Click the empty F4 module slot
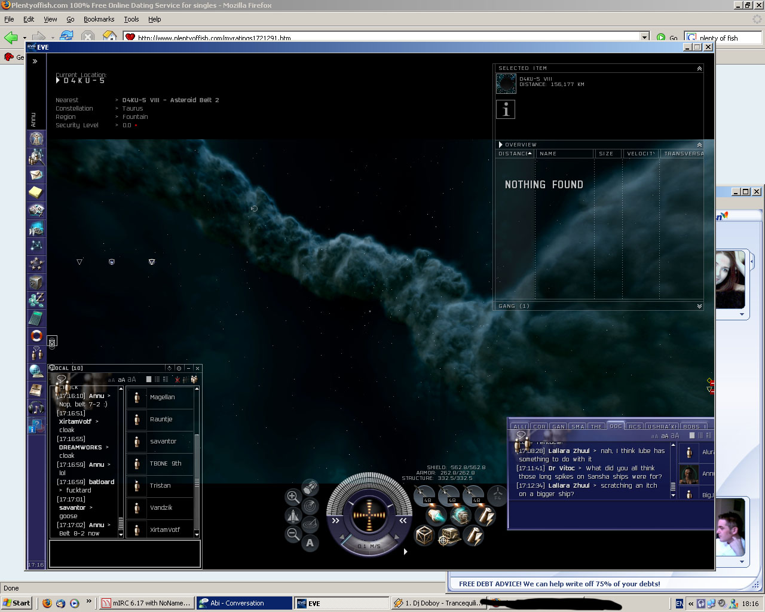The width and height of the screenshot is (765, 612). coord(497,495)
